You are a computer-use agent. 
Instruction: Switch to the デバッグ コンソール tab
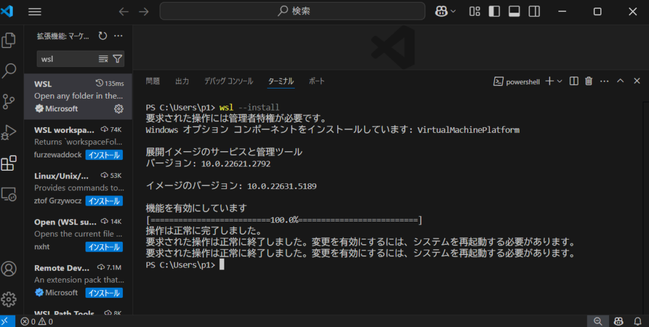coord(228,81)
